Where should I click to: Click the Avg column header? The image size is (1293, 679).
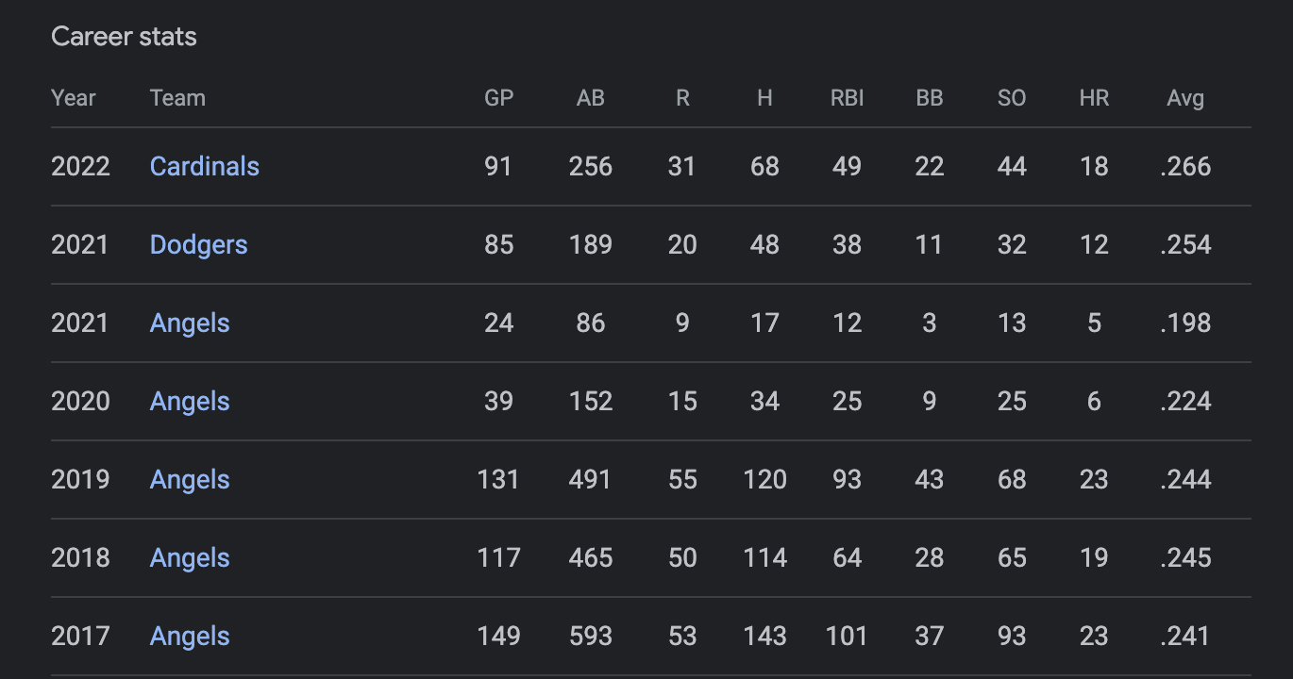tap(1185, 98)
